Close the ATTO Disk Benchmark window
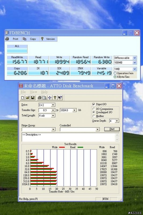Screen dimensions: 143x215 coord(119,86)
